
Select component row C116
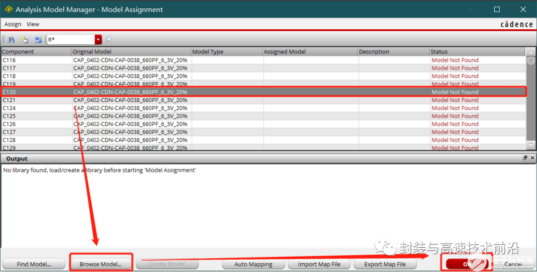point(264,60)
